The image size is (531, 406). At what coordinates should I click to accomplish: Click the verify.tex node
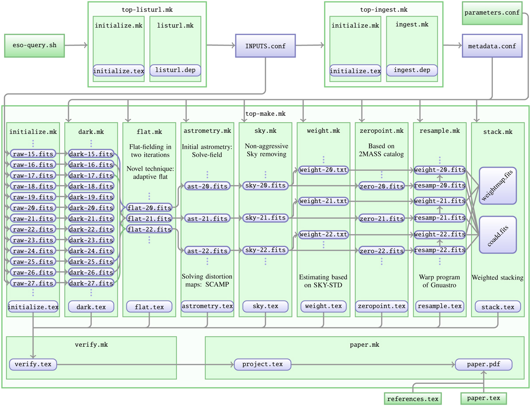coord(33,364)
